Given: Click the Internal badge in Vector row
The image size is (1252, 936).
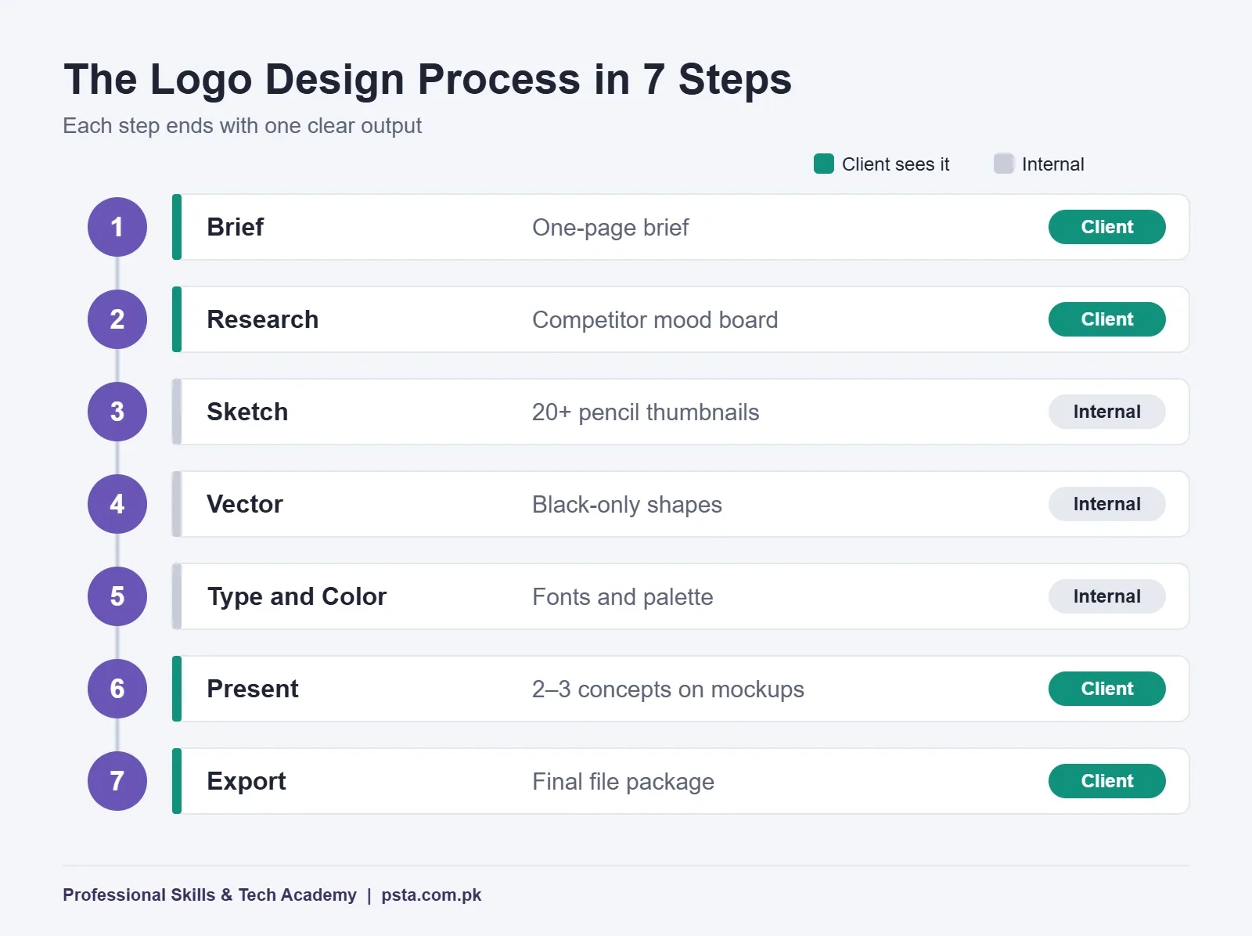Looking at the screenshot, I should [x=1107, y=504].
